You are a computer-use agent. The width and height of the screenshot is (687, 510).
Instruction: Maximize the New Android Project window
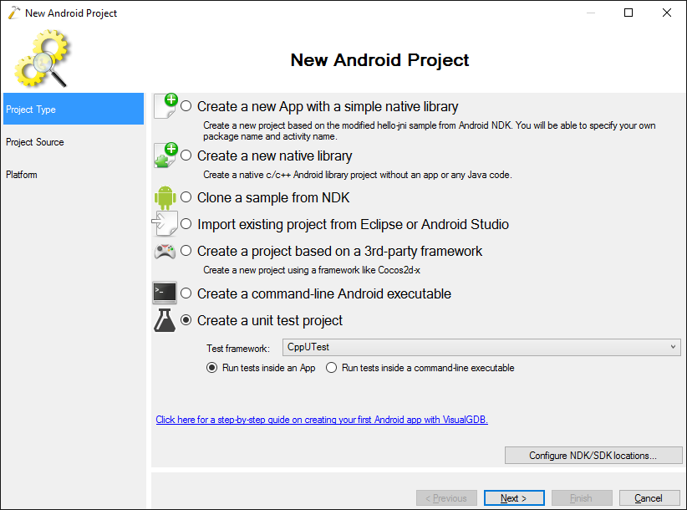(628, 13)
